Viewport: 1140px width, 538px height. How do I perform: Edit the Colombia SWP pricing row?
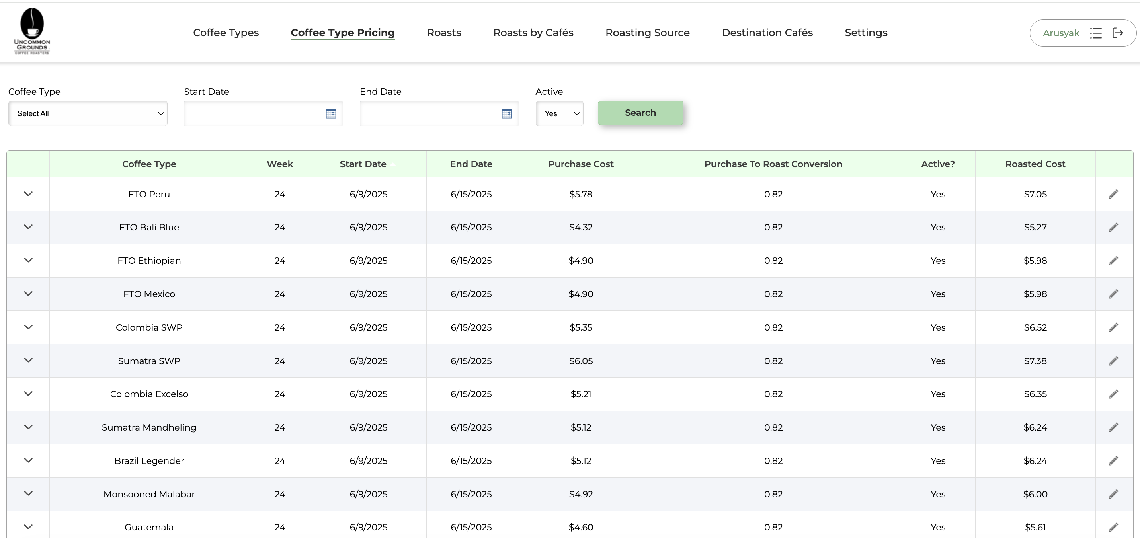tap(1113, 327)
